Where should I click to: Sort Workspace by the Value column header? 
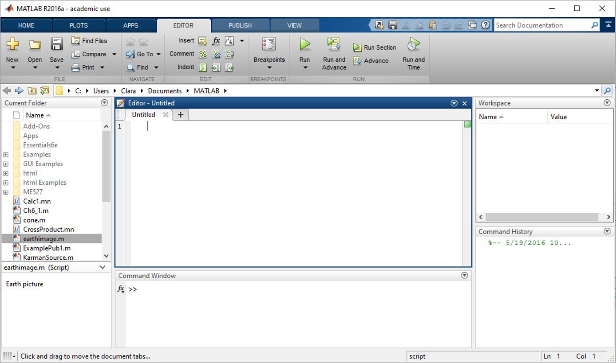pyautogui.click(x=580, y=117)
